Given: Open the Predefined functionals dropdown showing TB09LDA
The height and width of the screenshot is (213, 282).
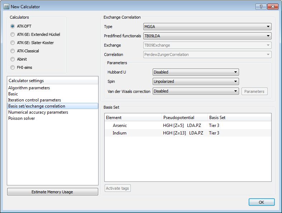Looking at the screenshot, I should tap(207, 36).
